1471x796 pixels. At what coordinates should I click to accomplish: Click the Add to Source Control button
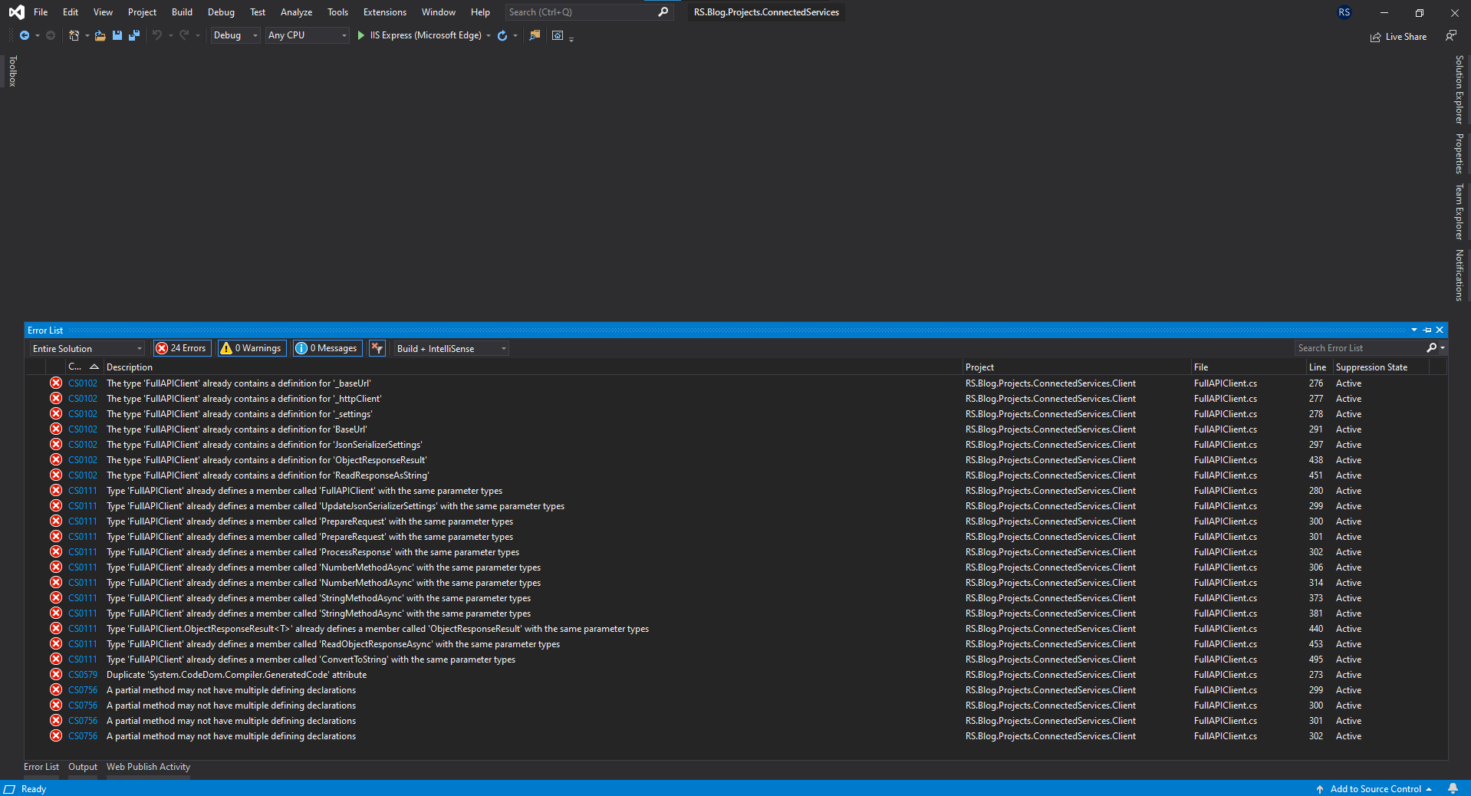pyautogui.click(x=1374, y=788)
